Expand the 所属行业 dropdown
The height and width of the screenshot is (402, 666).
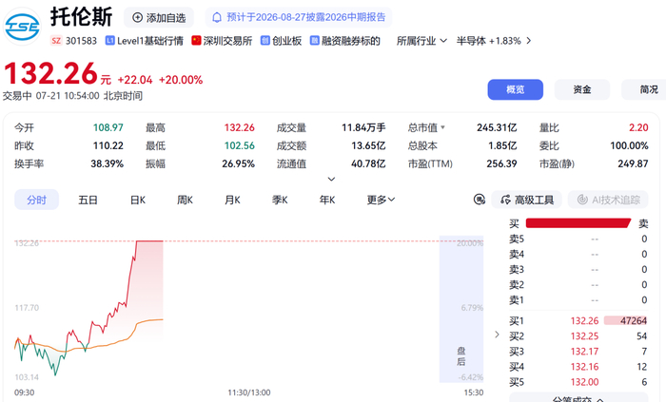(421, 41)
